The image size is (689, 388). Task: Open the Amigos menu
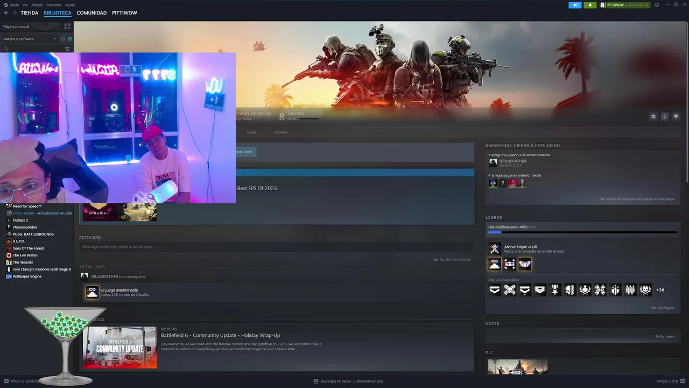tap(37, 5)
